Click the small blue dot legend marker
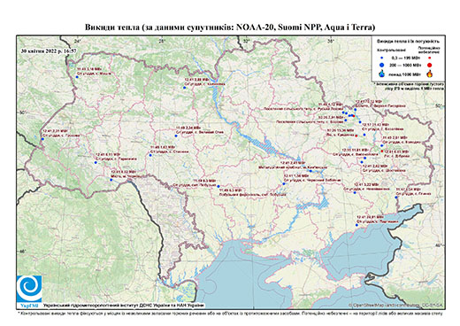The width and height of the screenshot is (460, 326). click(382, 58)
